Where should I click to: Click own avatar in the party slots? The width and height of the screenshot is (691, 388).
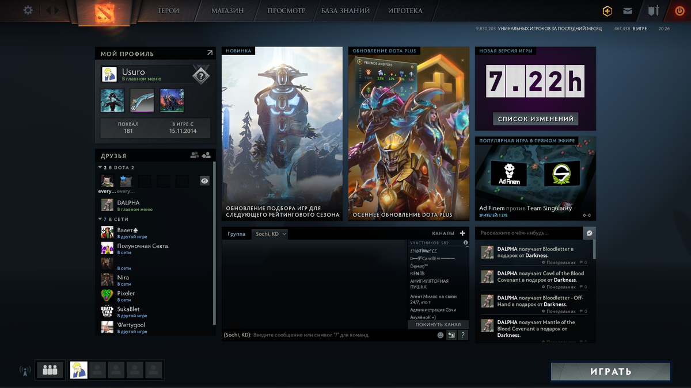click(79, 370)
